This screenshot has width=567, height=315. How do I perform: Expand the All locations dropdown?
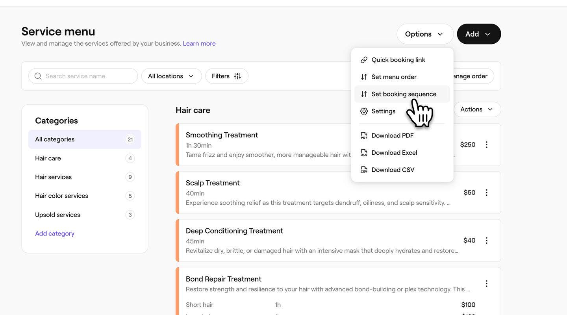(171, 76)
